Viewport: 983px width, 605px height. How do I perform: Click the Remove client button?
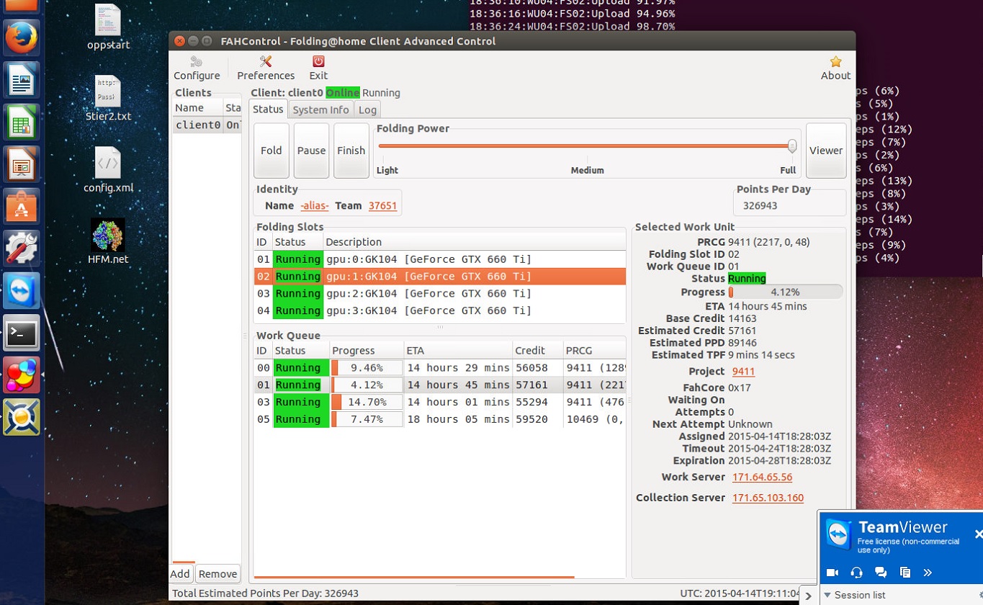pyautogui.click(x=217, y=574)
